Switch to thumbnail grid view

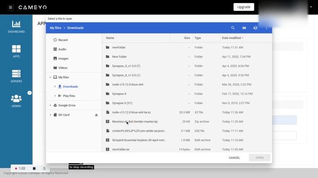(244, 28)
